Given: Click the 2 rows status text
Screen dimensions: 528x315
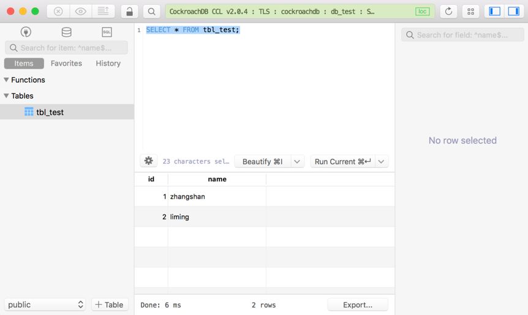Looking at the screenshot, I should click(263, 305).
